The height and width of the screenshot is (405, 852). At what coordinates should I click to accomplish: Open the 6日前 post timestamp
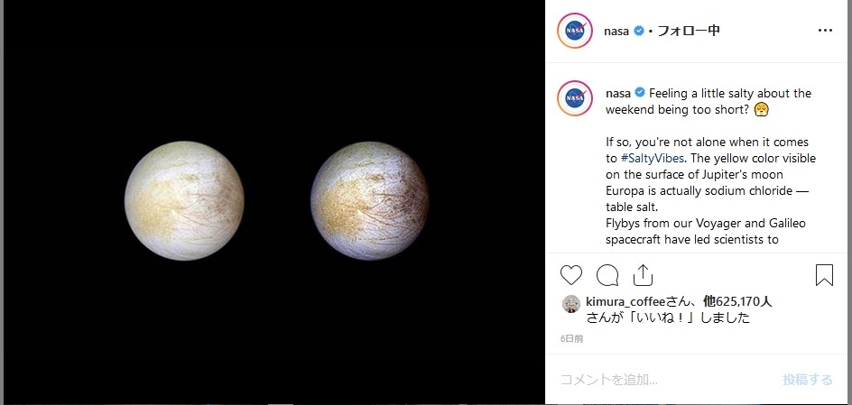pos(571,339)
